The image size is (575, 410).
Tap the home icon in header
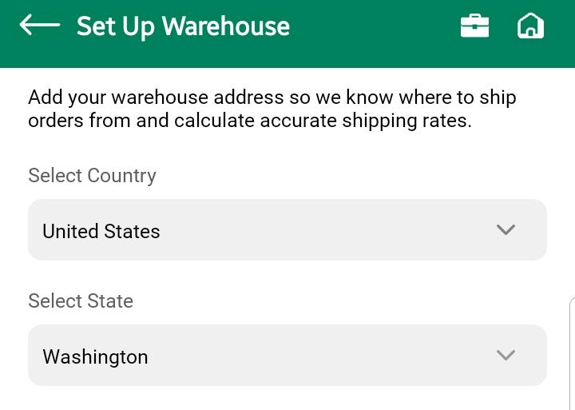click(530, 26)
